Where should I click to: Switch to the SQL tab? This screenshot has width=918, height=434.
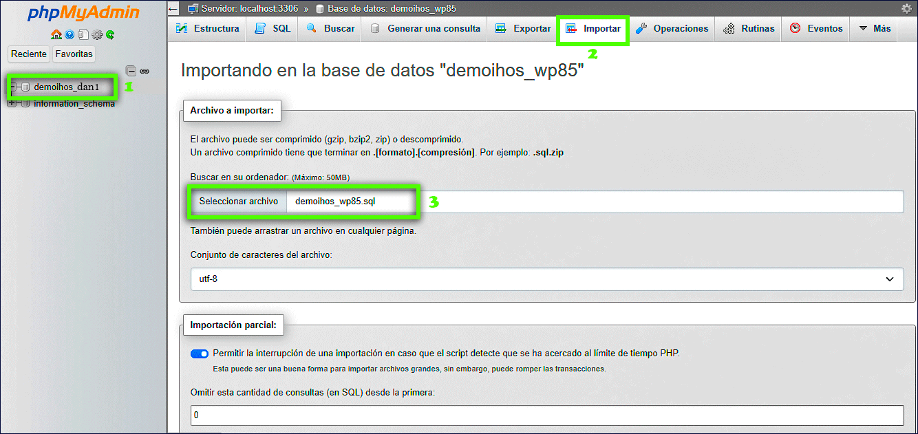point(271,29)
